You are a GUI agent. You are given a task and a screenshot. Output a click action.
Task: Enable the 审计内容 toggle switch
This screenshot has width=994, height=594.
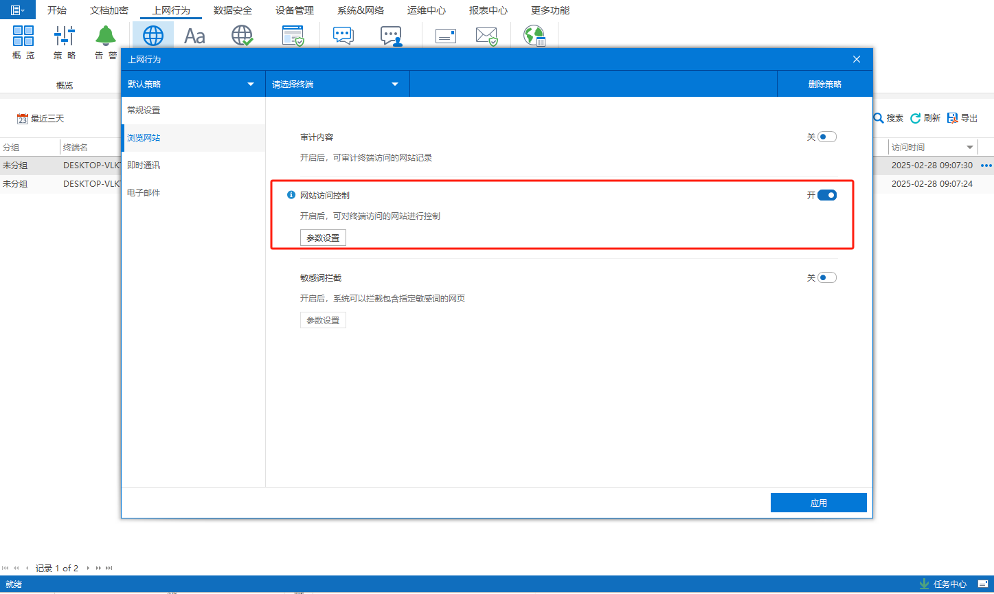(827, 137)
